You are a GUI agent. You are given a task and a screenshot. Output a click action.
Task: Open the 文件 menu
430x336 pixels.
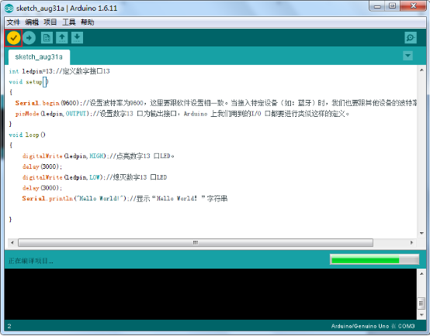pos(13,22)
